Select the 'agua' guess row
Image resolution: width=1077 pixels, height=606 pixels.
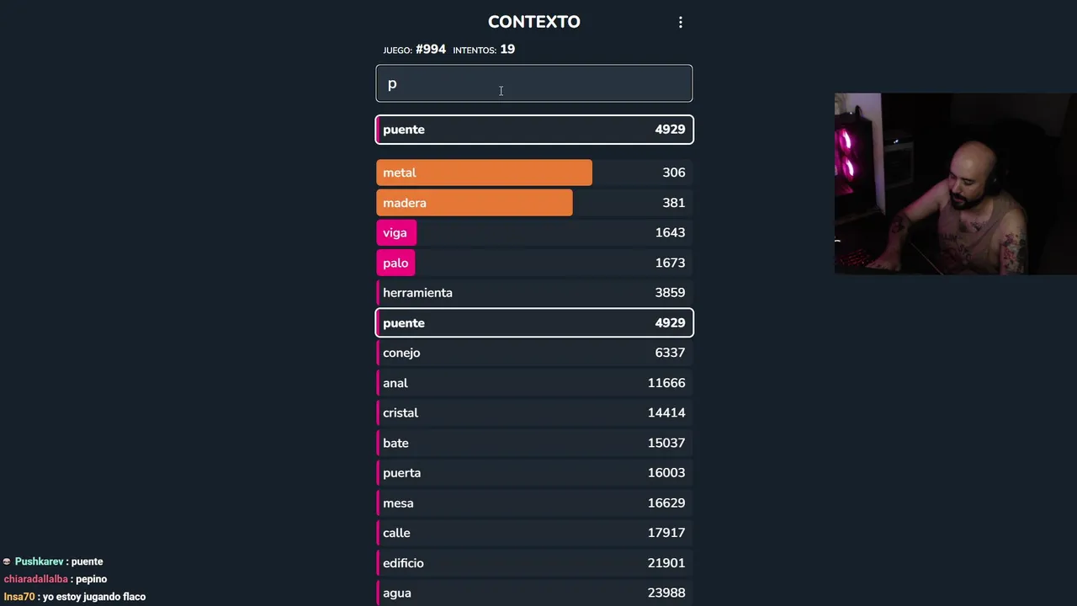point(533,593)
